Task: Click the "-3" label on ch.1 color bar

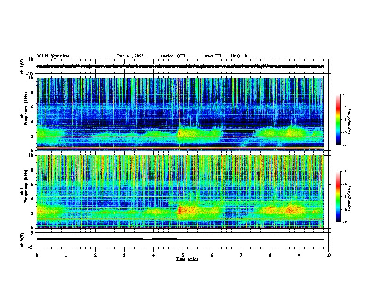Action: 344,94
